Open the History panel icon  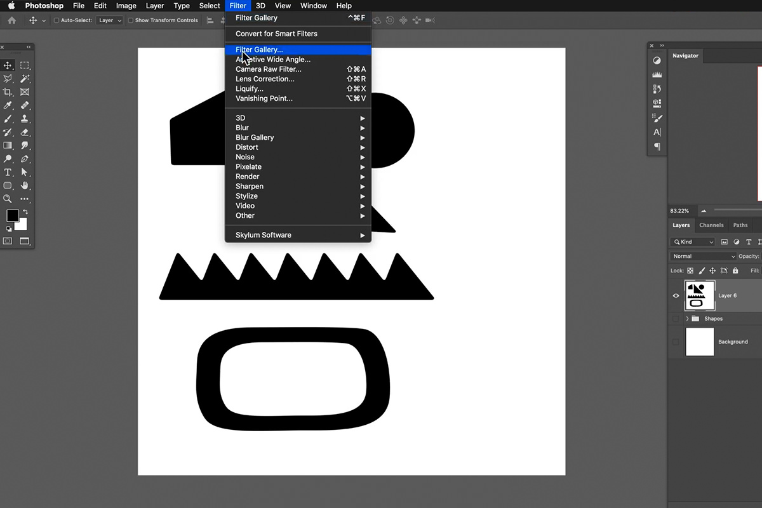point(657,89)
